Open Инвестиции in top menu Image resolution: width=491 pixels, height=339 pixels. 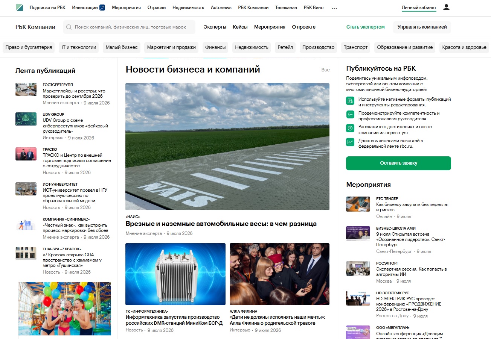point(85,8)
